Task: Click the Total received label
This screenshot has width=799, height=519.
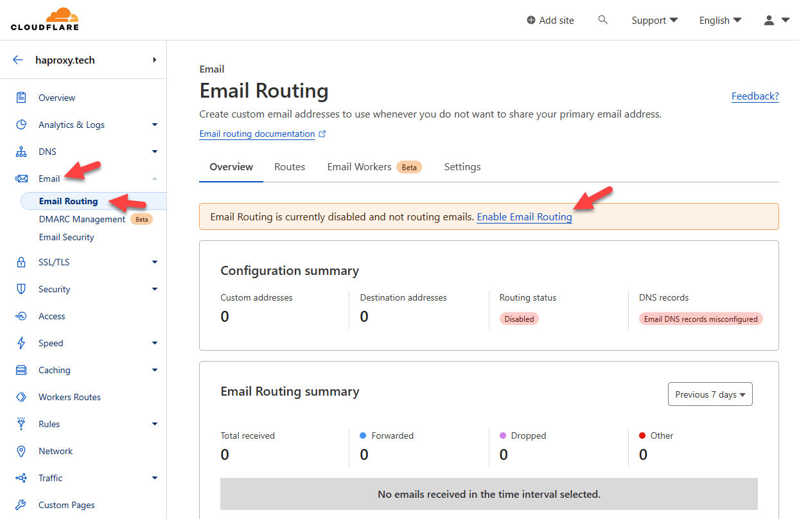Action: [x=247, y=435]
